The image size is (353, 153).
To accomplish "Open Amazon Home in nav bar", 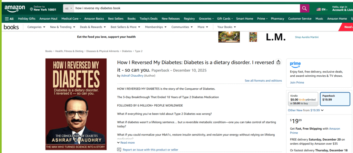I will pos(337,19).
